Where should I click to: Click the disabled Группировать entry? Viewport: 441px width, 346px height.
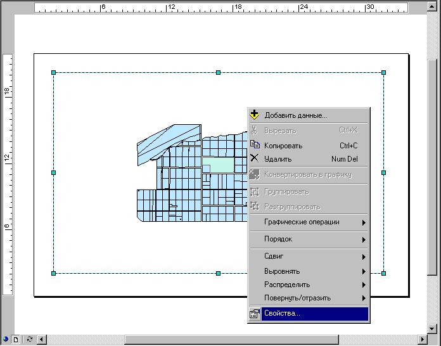tap(309, 192)
